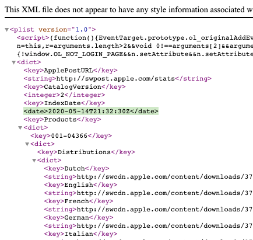253x240 pixels.
Task: Click the XML style information notice text
Action: [x=129, y=9]
